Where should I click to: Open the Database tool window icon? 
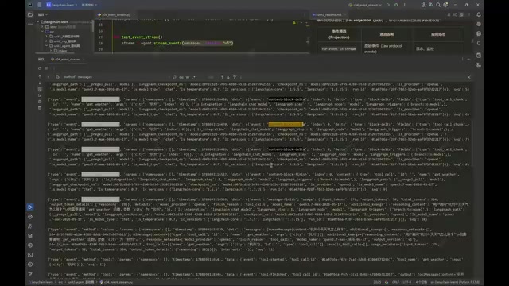click(x=479, y=33)
